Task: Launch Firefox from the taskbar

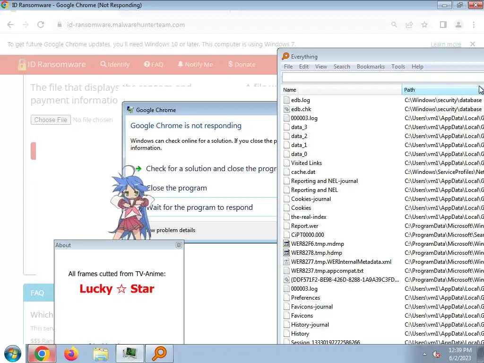Action: click(x=71, y=354)
